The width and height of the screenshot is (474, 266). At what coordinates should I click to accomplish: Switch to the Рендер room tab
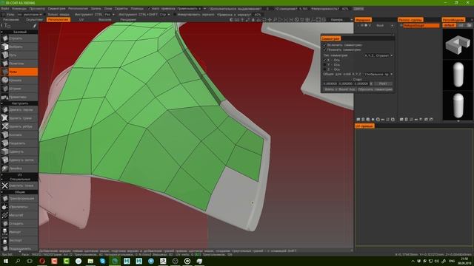[x=128, y=20]
